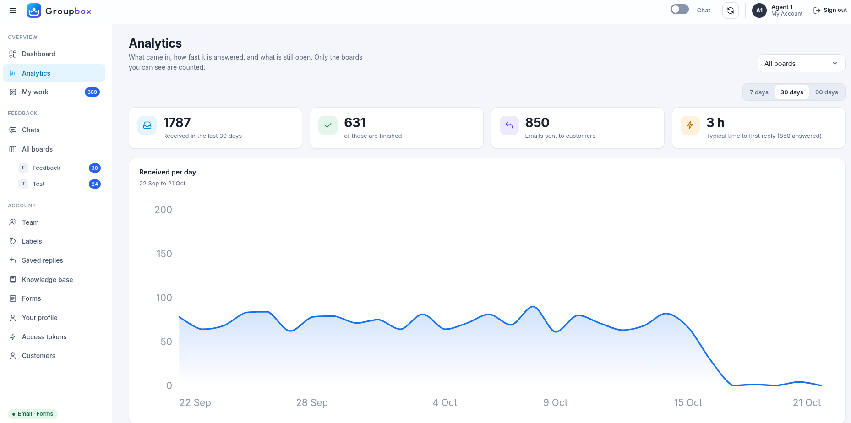Click the 3 h reply time value

coord(715,123)
